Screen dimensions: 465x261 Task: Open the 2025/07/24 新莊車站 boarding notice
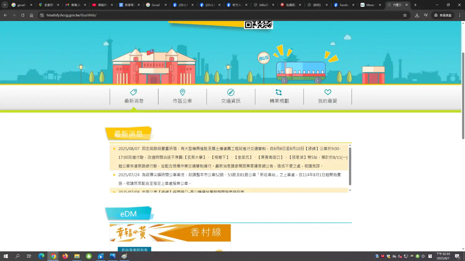(x=229, y=179)
